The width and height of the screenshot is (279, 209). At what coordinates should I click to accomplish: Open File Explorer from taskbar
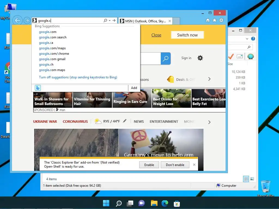coord(154,203)
